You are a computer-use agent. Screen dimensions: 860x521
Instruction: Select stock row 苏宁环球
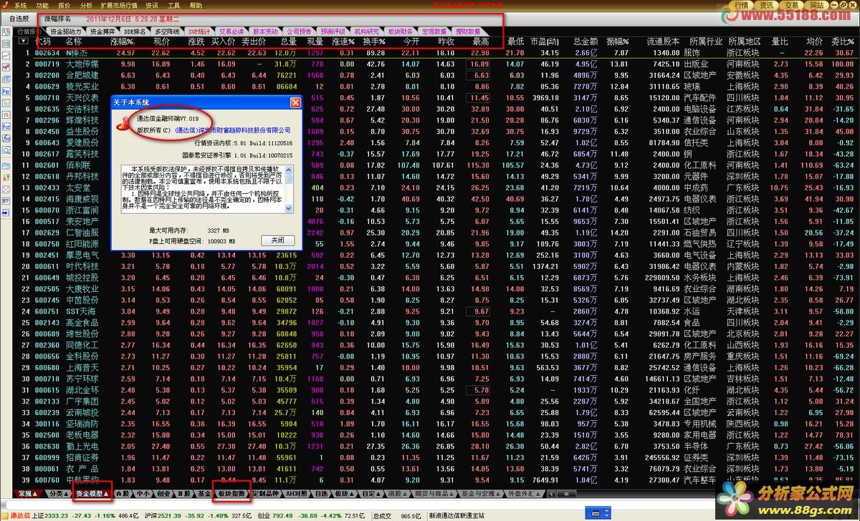tap(437, 379)
